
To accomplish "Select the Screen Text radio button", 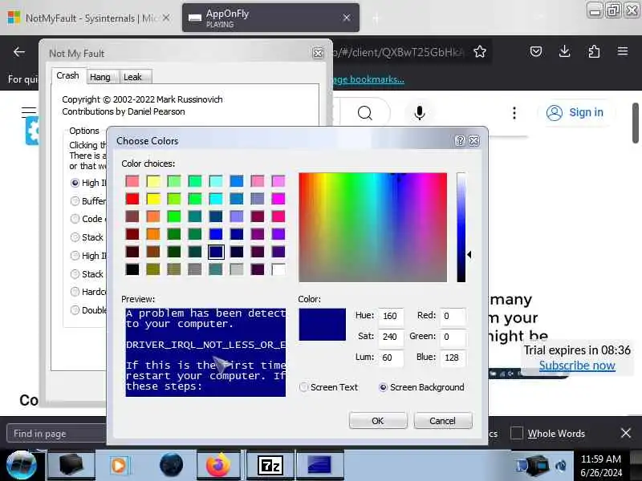I will [303, 387].
